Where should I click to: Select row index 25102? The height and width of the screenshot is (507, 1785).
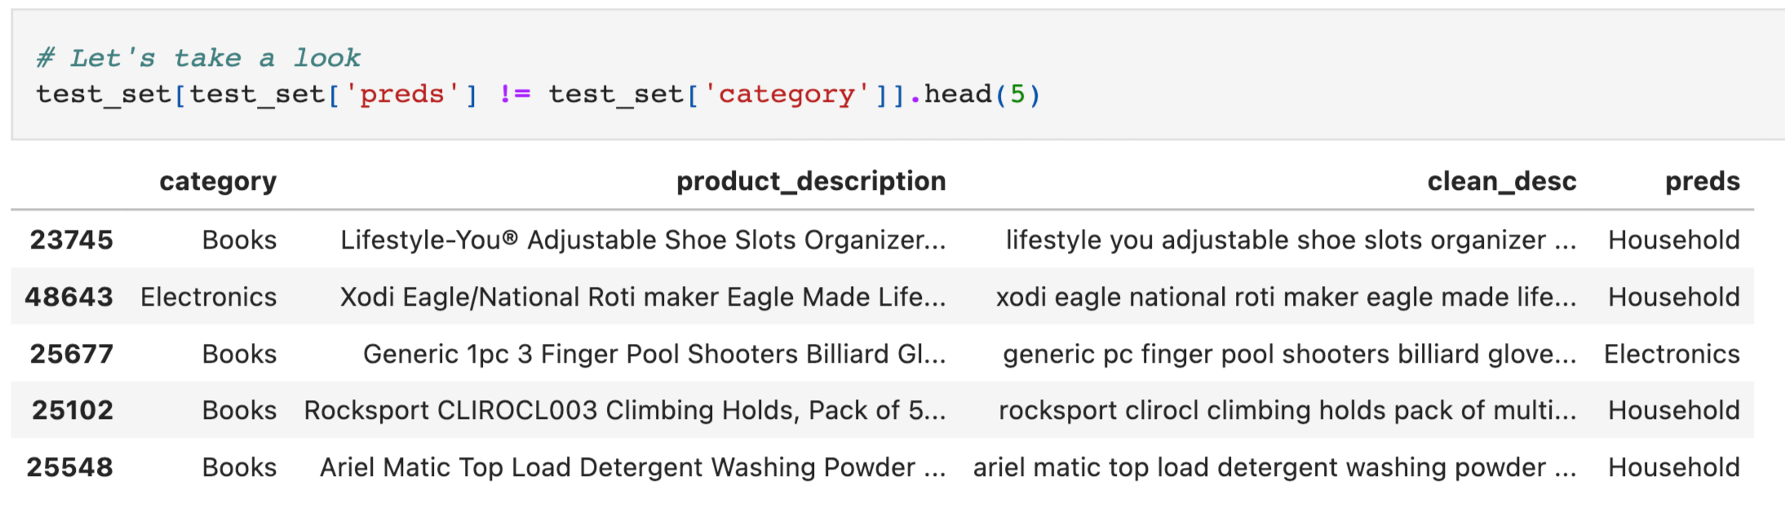[x=73, y=410]
